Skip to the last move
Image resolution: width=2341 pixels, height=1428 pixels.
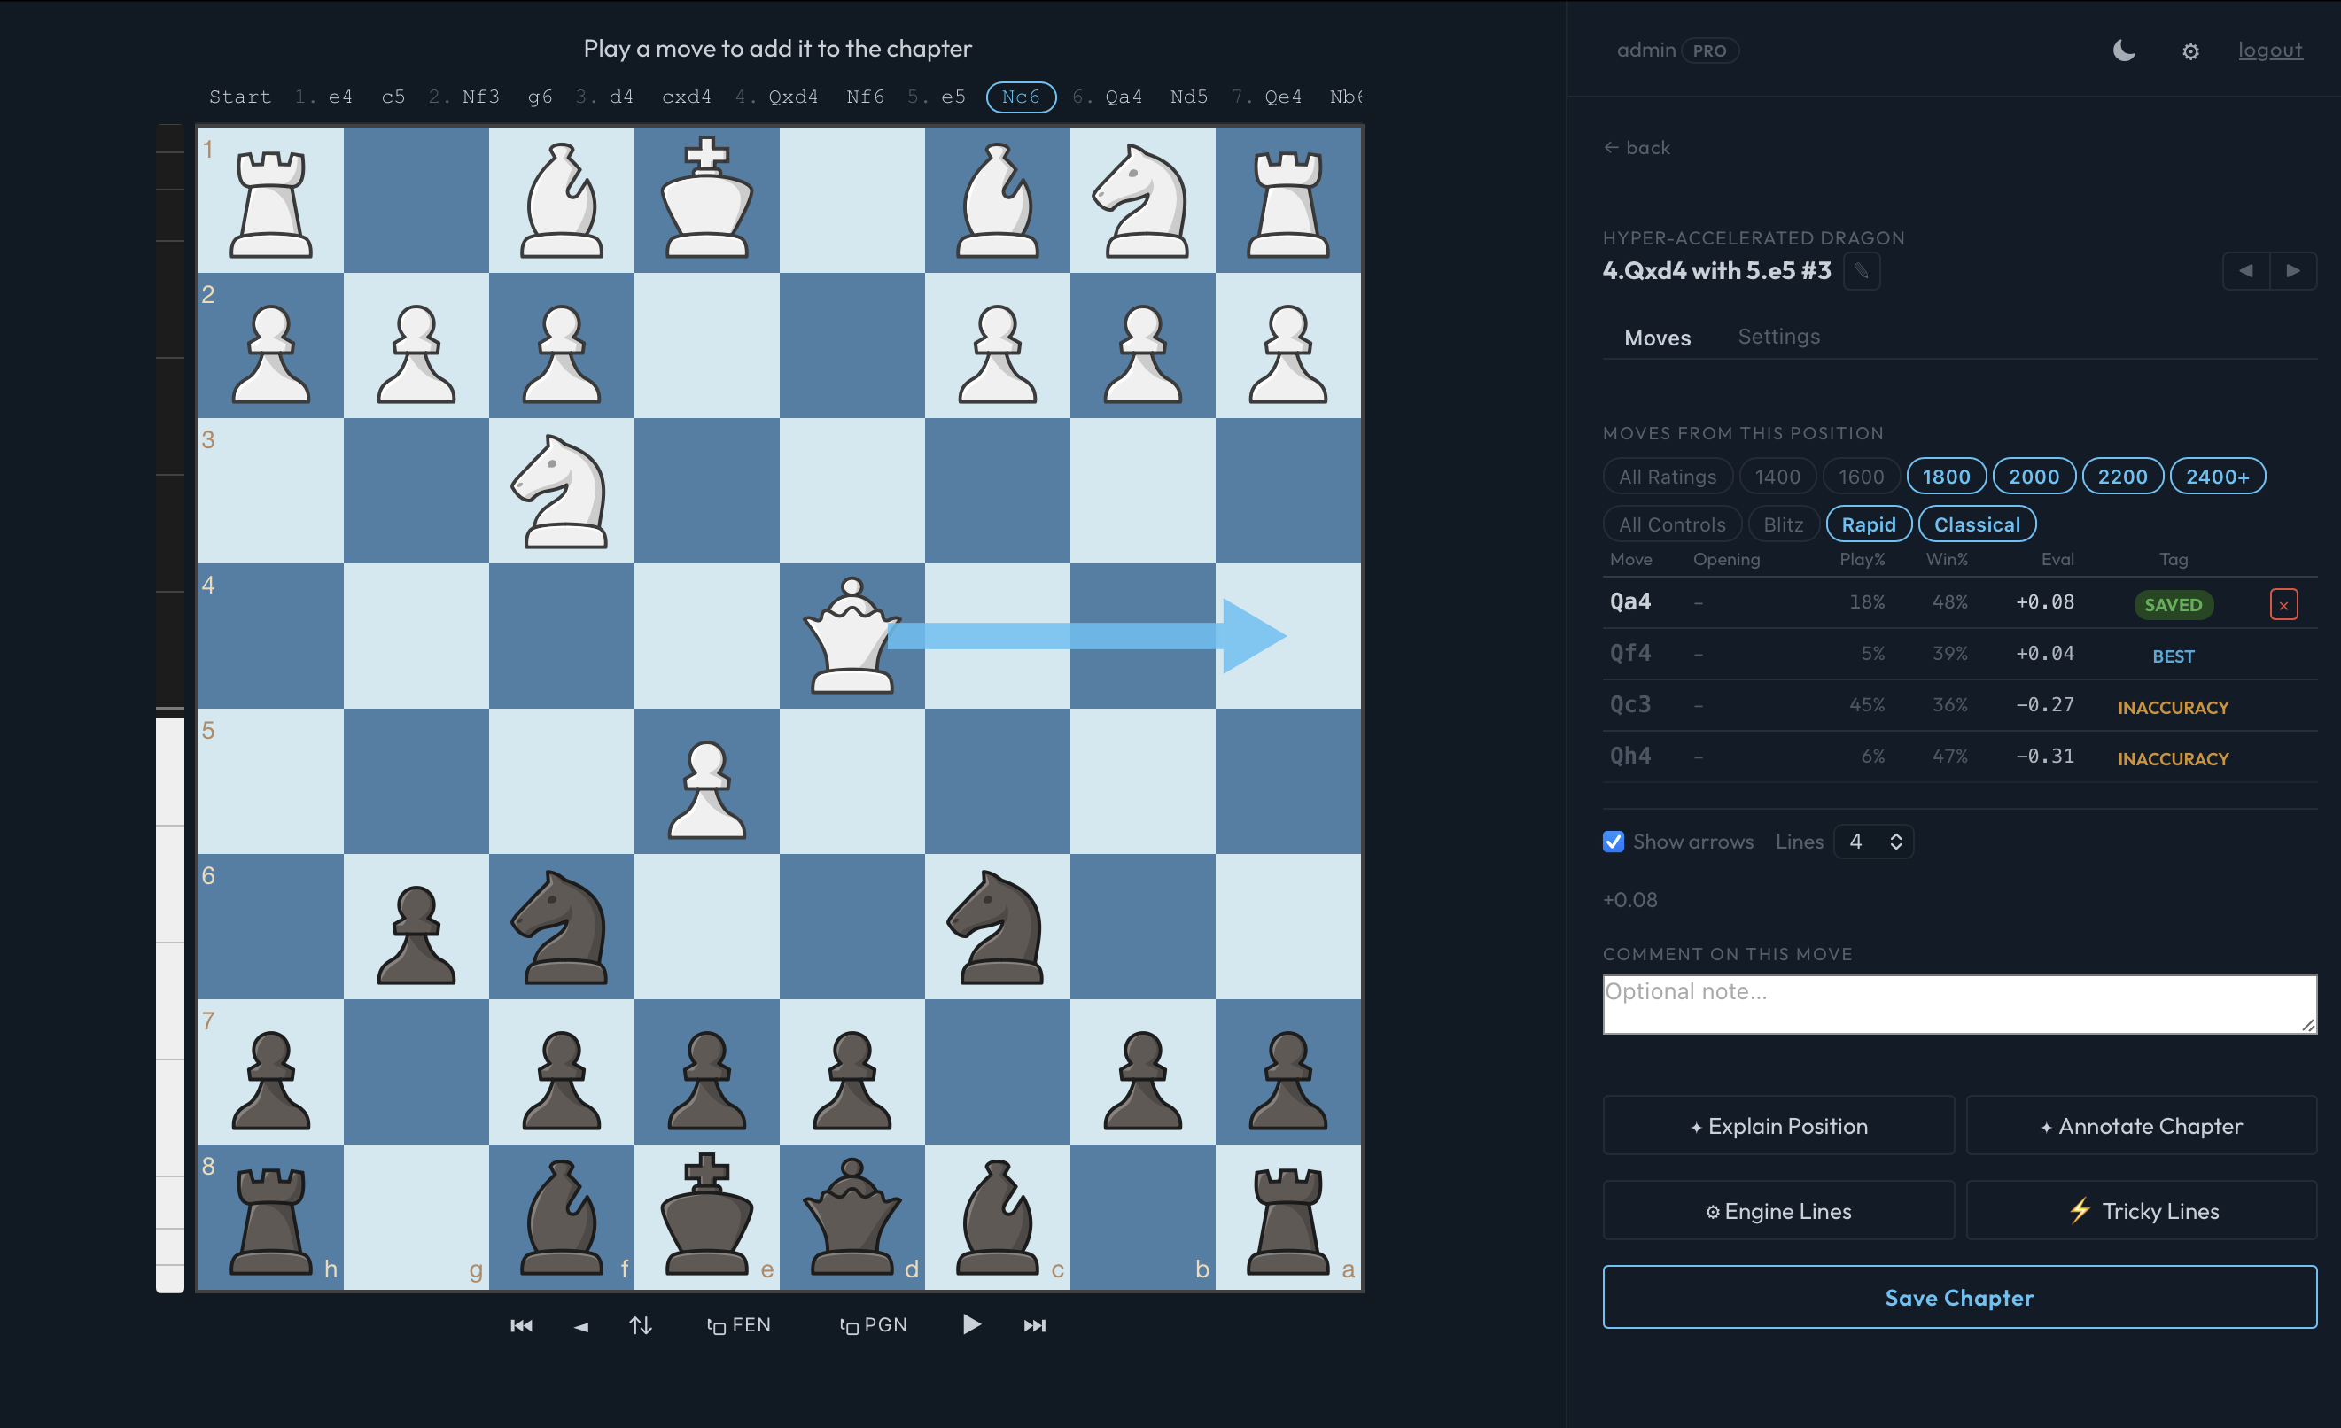coord(1034,1325)
